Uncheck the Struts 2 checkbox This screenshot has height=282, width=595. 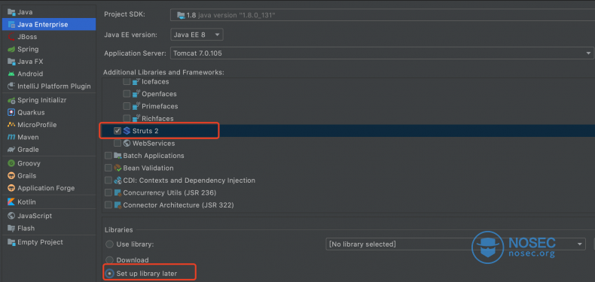click(117, 131)
